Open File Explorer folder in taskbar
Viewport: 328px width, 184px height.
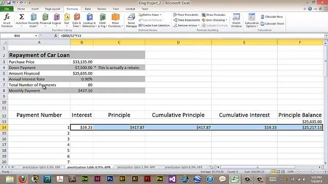(10, 179)
